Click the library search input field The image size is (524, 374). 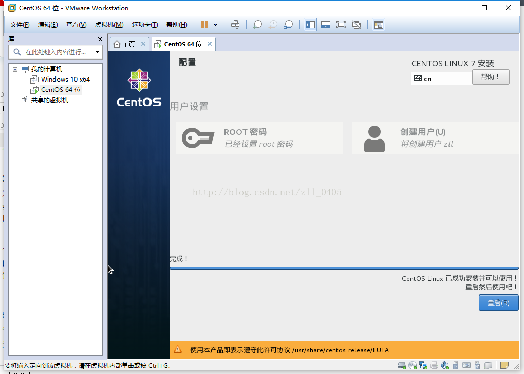coord(55,52)
